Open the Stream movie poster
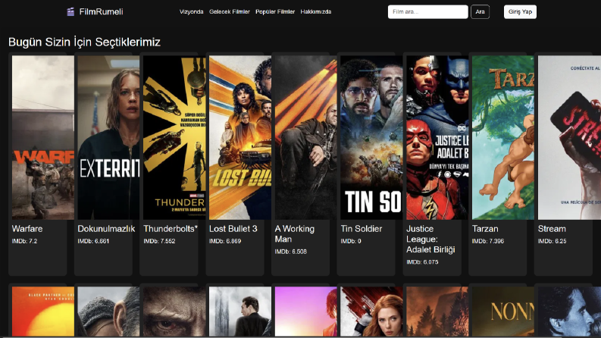 (569, 138)
